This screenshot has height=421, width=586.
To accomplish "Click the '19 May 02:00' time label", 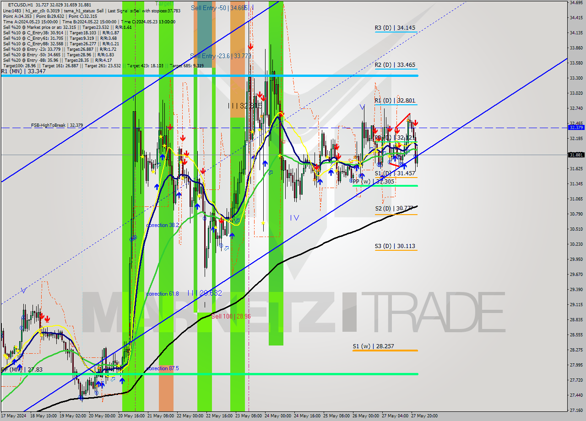I will click(73, 416).
